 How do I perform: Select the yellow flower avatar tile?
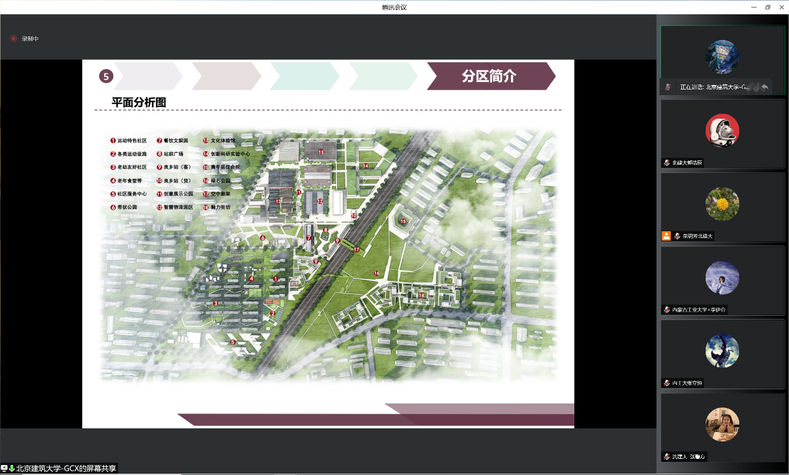[722, 204]
